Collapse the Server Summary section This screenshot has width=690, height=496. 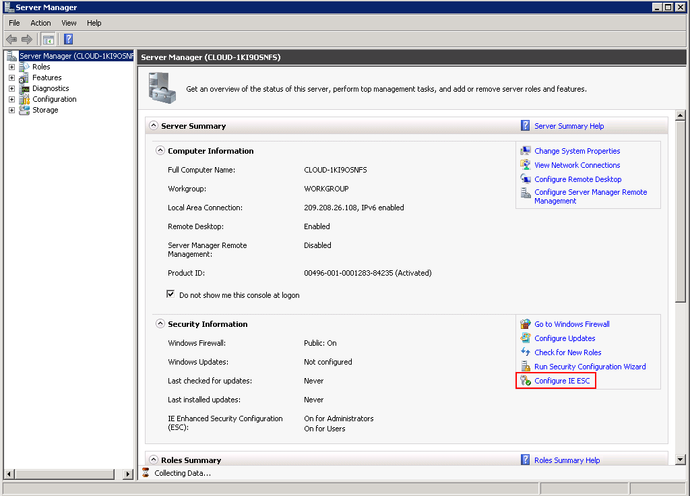(x=154, y=125)
